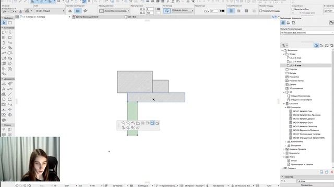The image size is (334, 187).
Task: Click the fit-in-window zoom icon in status bar
Action: point(30,185)
